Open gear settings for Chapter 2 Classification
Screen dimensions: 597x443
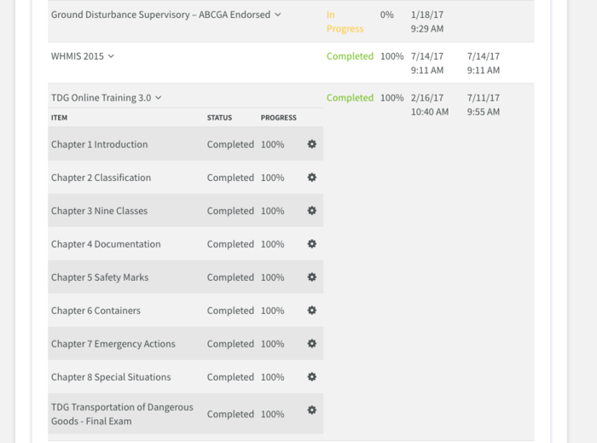(x=312, y=178)
